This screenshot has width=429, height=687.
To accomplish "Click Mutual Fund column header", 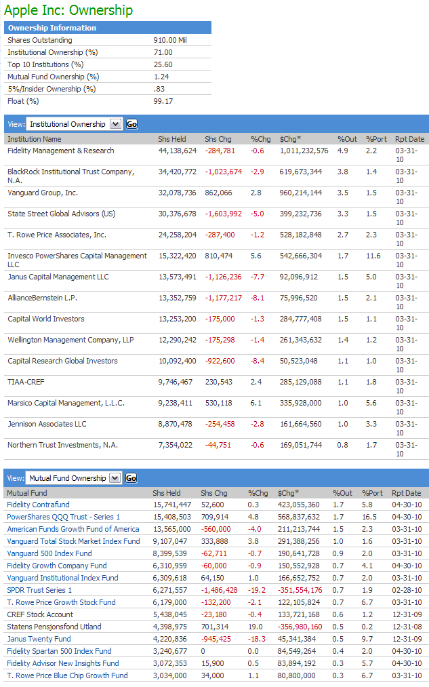I will 26,493.
